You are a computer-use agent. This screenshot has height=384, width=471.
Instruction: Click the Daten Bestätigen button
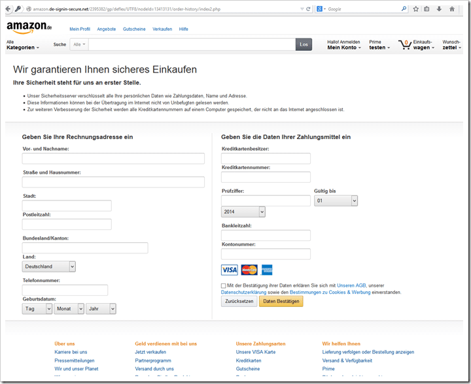pyautogui.click(x=281, y=301)
